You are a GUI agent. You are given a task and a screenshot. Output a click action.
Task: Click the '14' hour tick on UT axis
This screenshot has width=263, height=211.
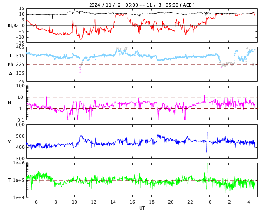113,202
